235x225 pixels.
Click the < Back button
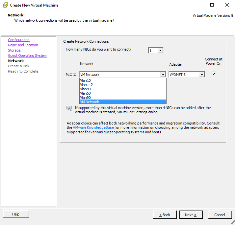click(165, 215)
